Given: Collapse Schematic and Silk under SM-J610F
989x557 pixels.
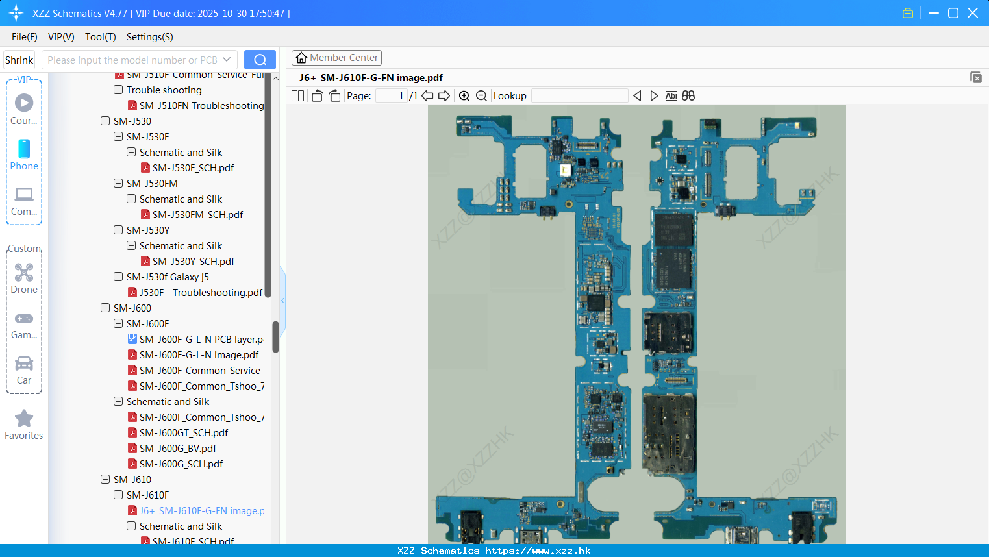Looking at the screenshot, I should coord(131,526).
